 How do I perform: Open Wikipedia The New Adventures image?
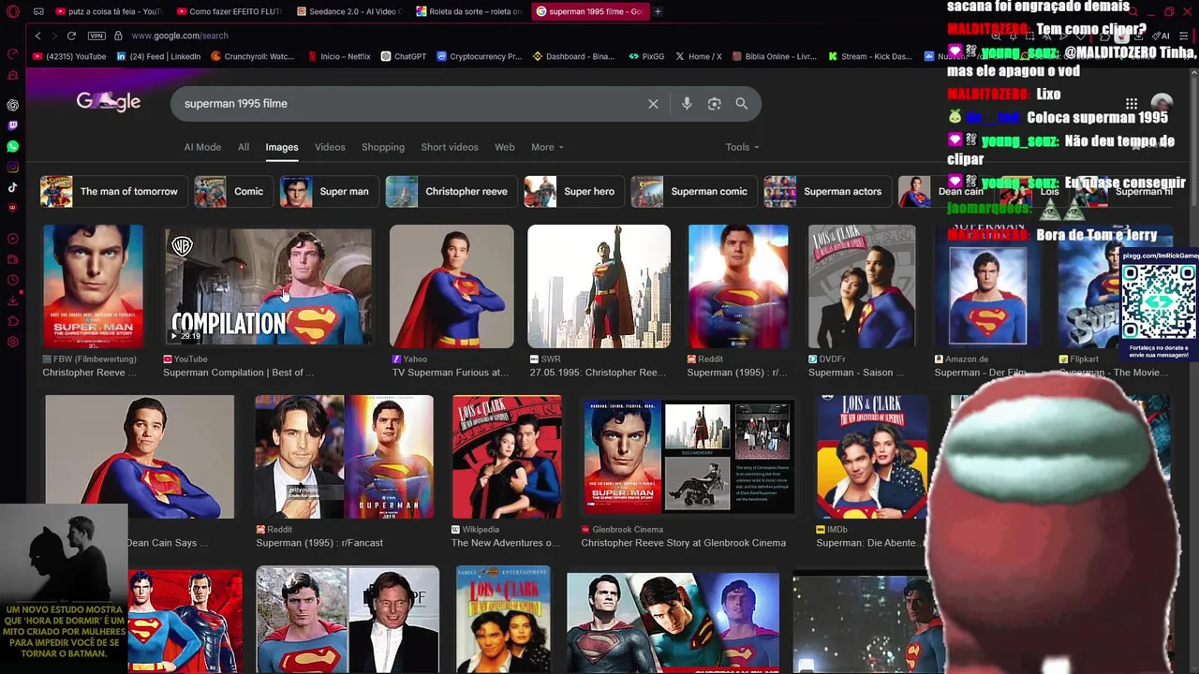(507, 457)
